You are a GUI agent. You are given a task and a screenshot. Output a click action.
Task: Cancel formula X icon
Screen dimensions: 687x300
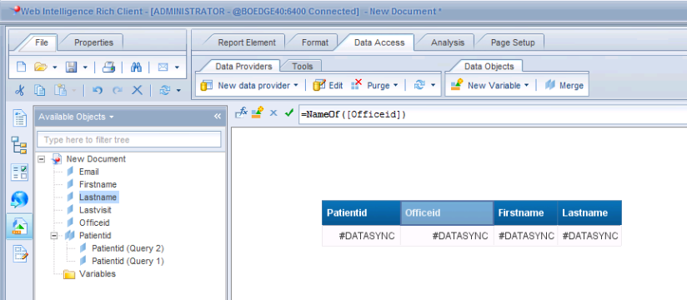pyautogui.click(x=273, y=113)
